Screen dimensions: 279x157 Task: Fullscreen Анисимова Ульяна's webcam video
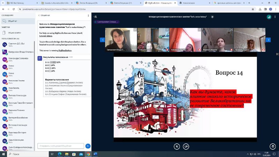coord(199,30)
